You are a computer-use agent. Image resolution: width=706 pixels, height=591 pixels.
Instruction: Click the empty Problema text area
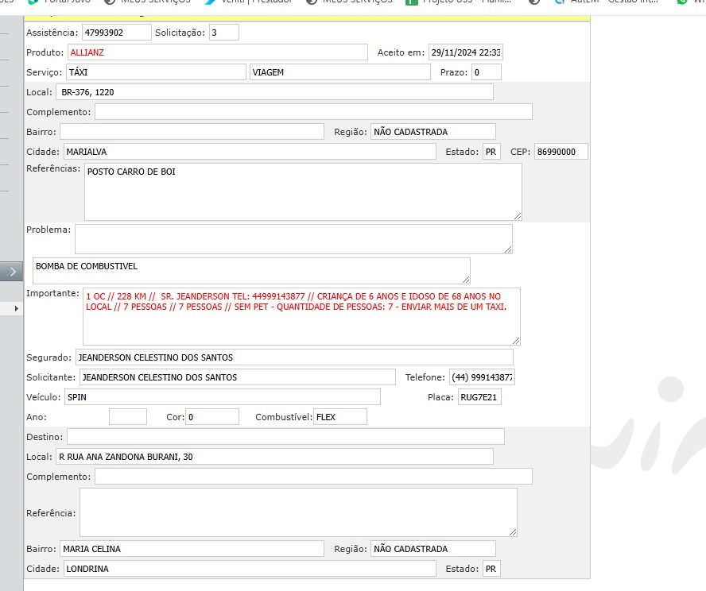[293, 239]
